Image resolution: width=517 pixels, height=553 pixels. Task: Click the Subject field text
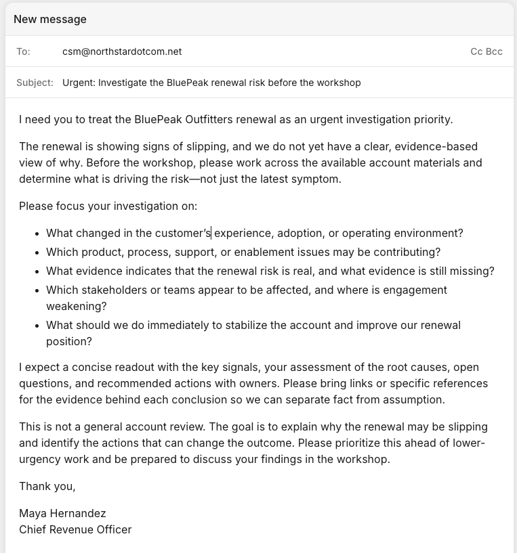coord(211,83)
